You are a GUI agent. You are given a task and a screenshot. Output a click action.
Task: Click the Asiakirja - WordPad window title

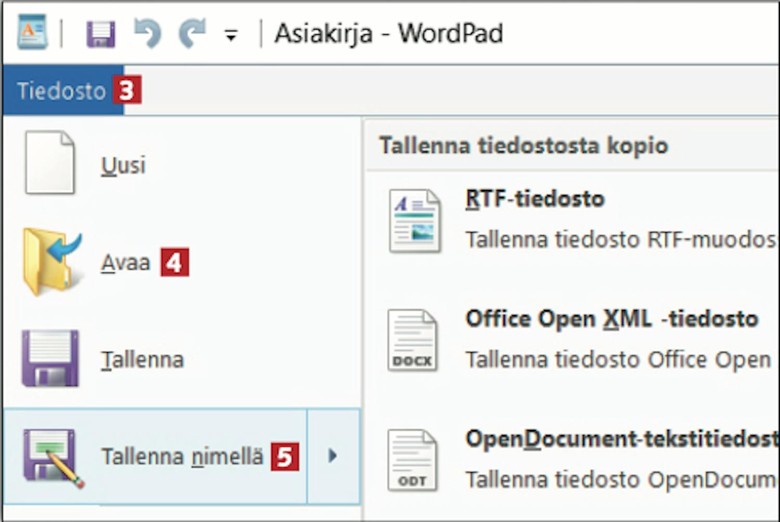pyautogui.click(x=388, y=34)
